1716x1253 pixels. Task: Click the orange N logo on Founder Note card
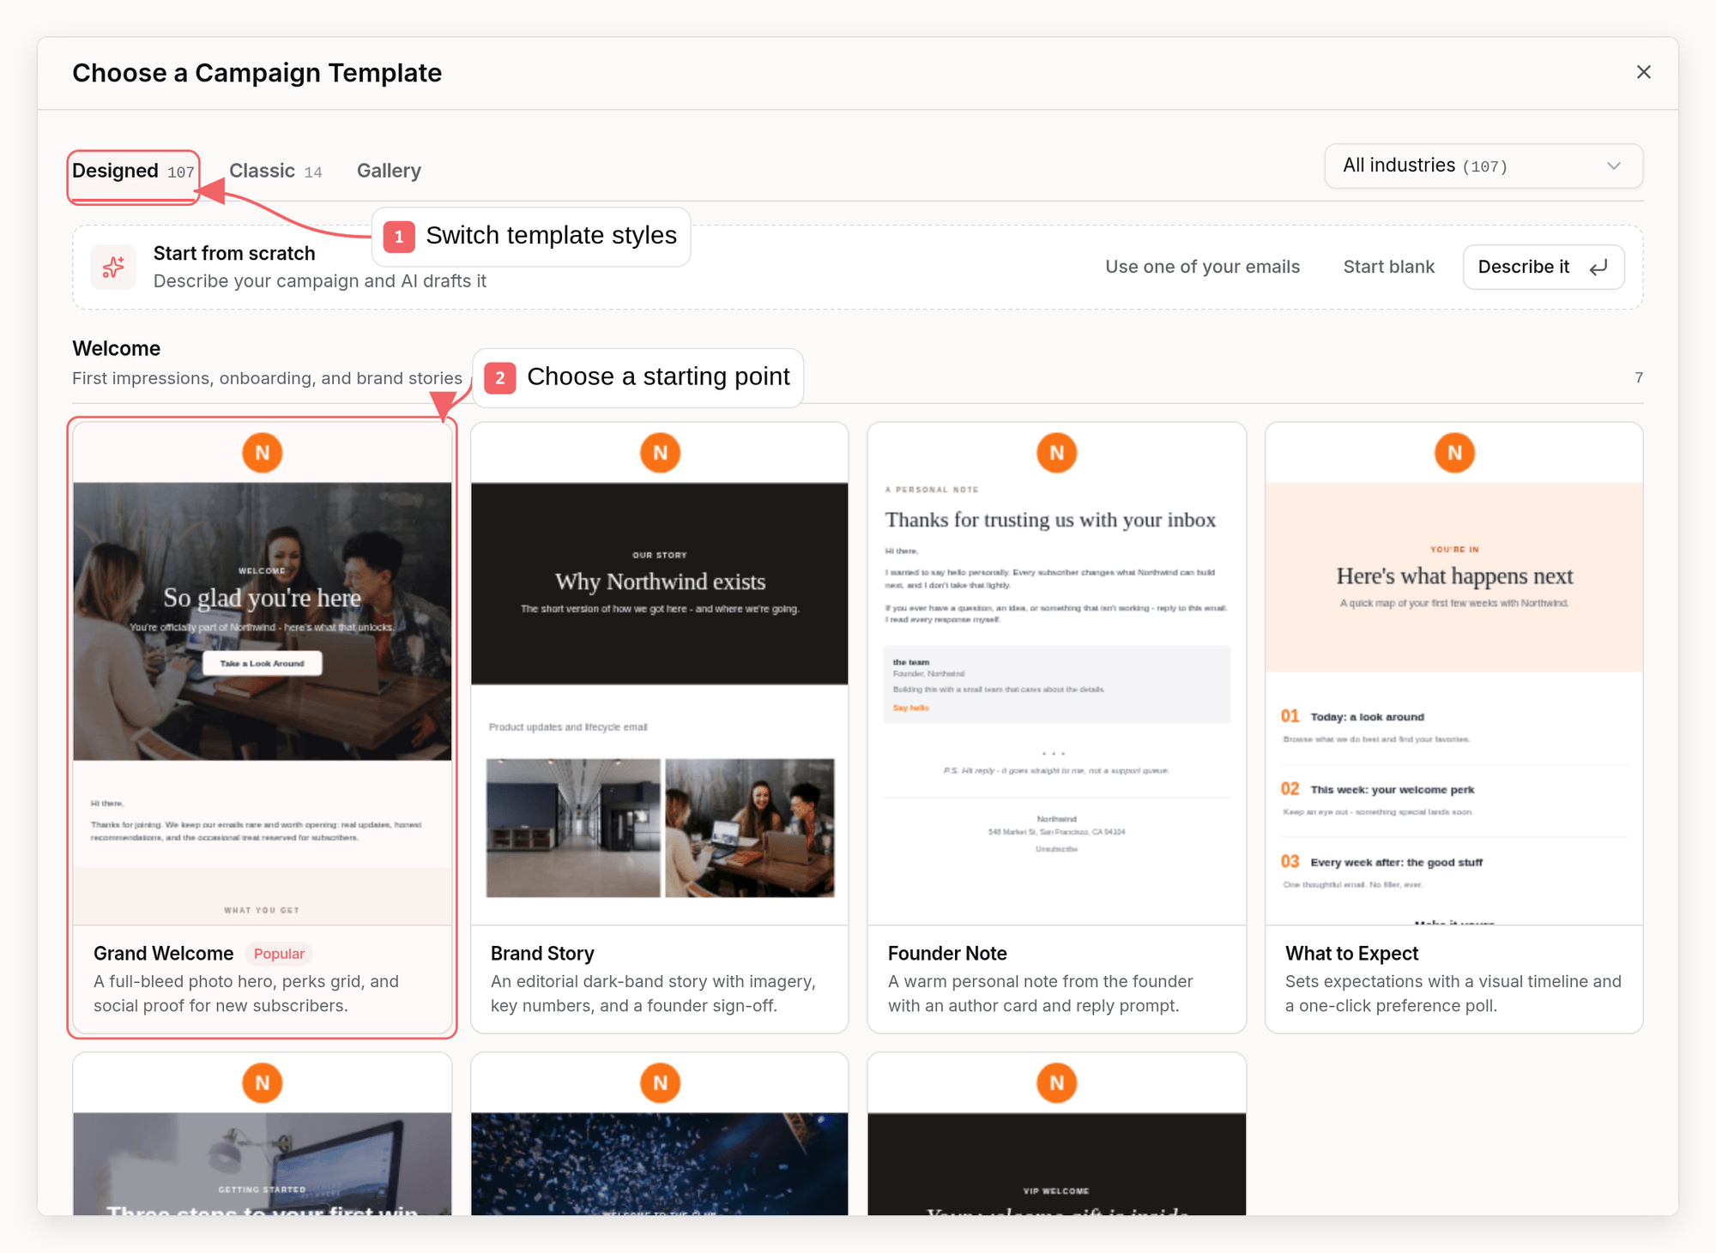pos(1057,453)
